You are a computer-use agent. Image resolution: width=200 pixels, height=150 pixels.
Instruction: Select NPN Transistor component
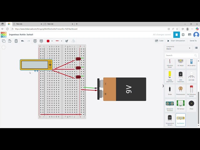(181, 77)
